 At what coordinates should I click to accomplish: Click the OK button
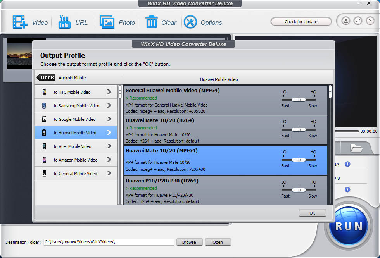pyautogui.click(x=313, y=213)
